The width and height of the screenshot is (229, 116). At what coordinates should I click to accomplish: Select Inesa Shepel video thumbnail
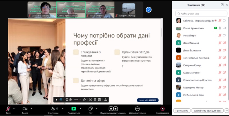100,10
